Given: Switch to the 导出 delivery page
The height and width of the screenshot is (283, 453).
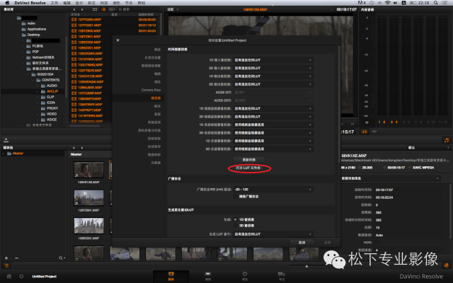Looking at the screenshot, I should tap(282, 276).
